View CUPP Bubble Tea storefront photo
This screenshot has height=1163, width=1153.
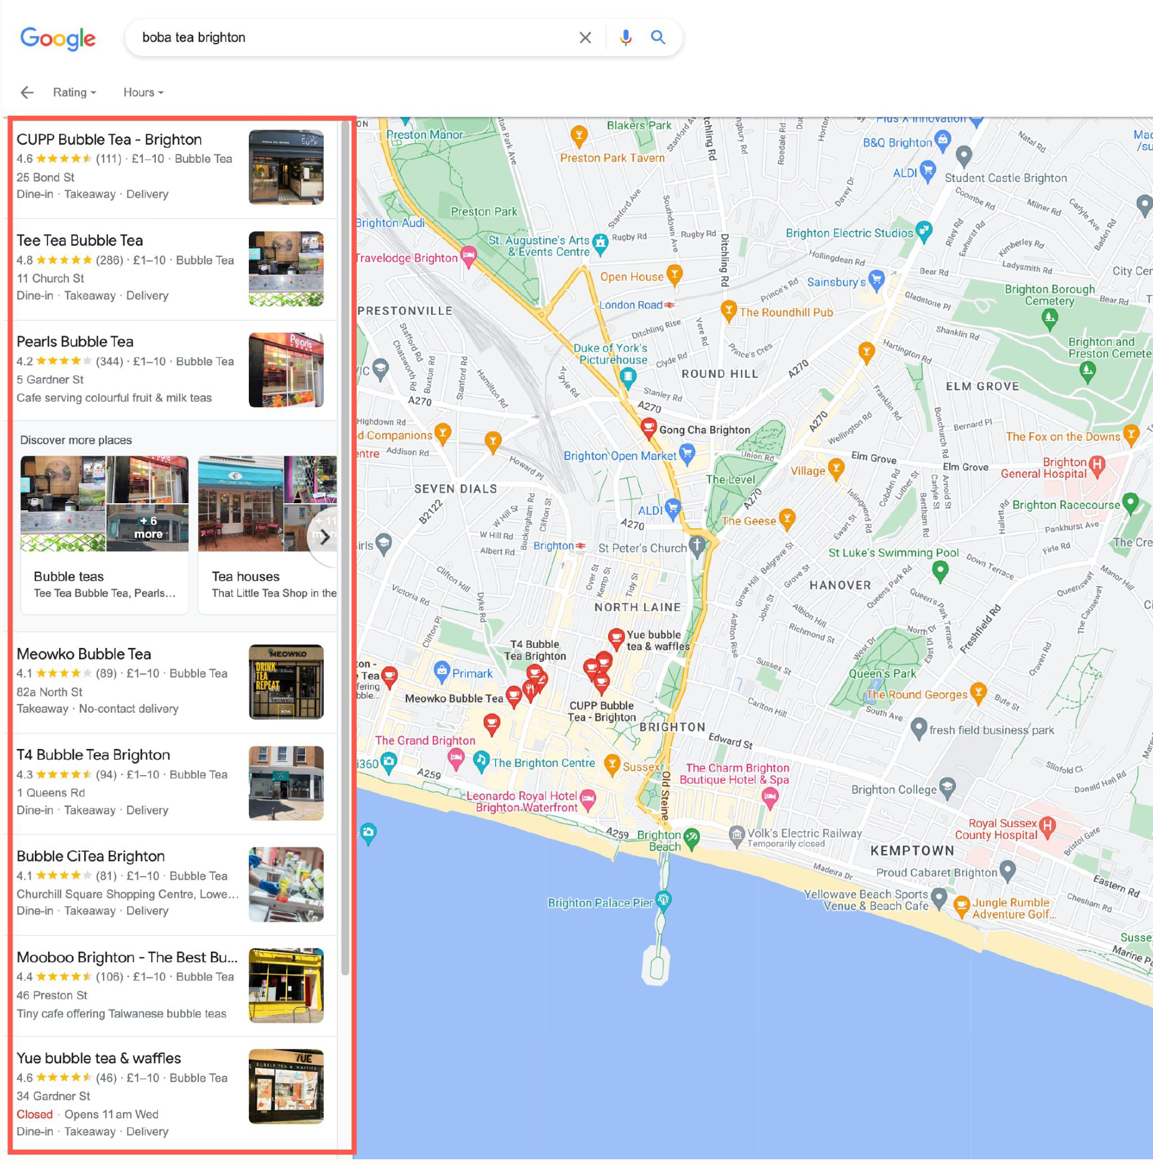[286, 167]
